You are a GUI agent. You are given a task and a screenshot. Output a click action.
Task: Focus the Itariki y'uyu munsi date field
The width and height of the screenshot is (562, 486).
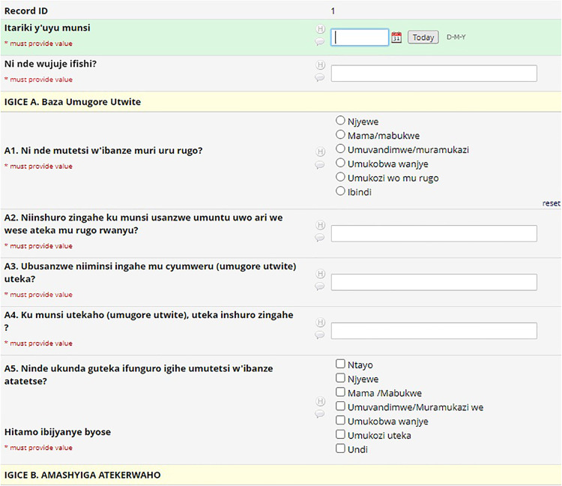coord(360,37)
